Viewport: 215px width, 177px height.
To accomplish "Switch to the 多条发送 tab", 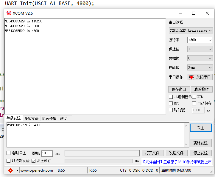I will pyautogui.click(x=31, y=118).
